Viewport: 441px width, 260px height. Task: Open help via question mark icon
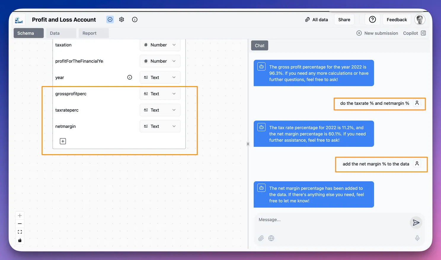(x=372, y=20)
